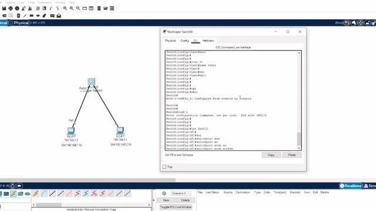This screenshot has width=376, height=211.
Task: Click the Power Cycle Devices button
Action: click(x=12, y=186)
